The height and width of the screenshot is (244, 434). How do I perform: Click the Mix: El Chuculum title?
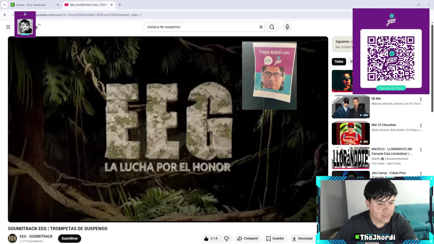pos(383,125)
